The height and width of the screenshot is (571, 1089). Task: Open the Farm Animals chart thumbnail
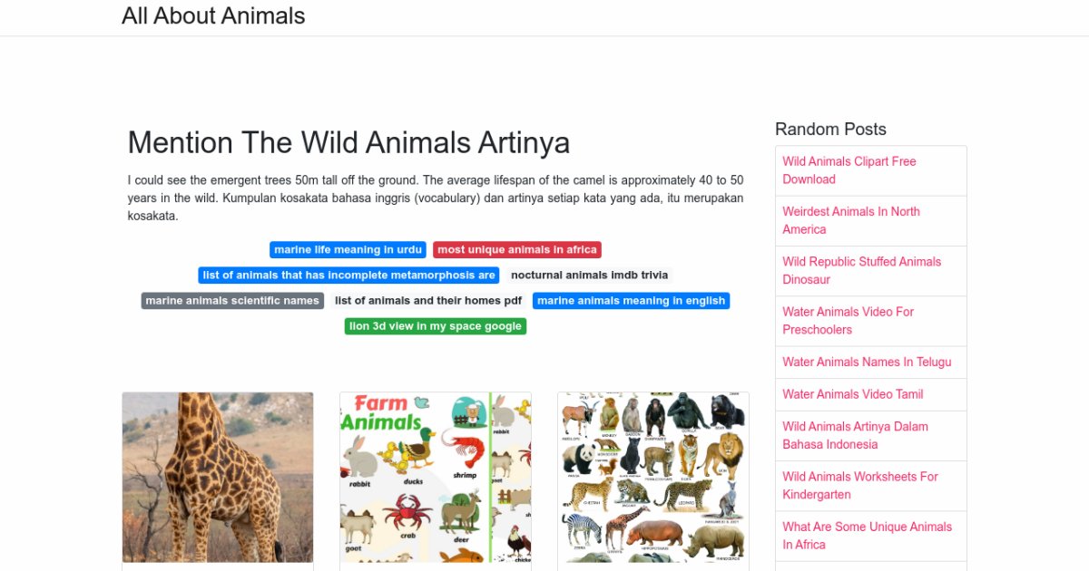pos(436,477)
